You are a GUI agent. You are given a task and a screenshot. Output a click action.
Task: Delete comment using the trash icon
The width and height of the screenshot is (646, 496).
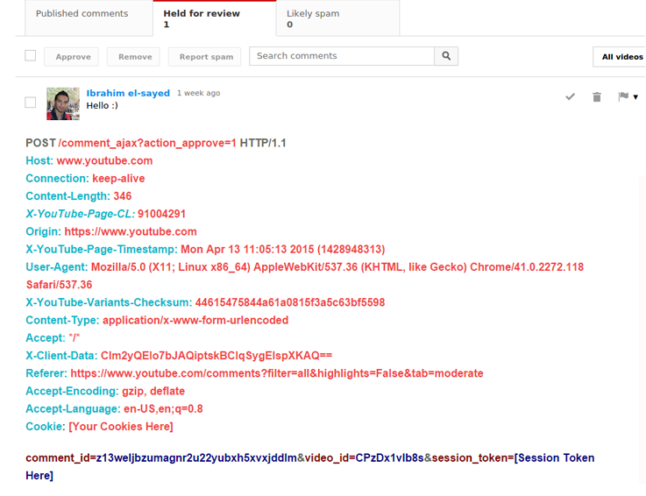click(597, 96)
